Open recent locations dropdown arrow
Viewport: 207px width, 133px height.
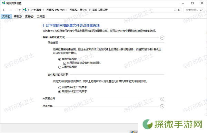tap(15, 10)
